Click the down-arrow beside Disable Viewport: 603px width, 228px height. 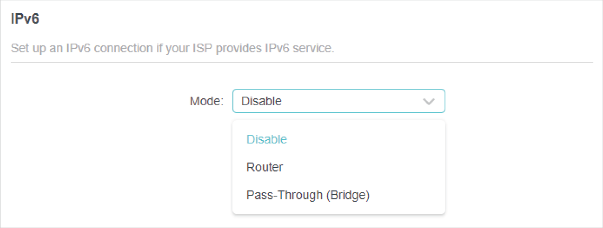[x=428, y=101]
